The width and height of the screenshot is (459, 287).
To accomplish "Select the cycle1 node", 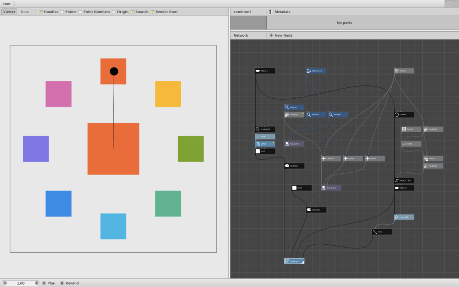I will pyautogui.click(x=353, y=158).
